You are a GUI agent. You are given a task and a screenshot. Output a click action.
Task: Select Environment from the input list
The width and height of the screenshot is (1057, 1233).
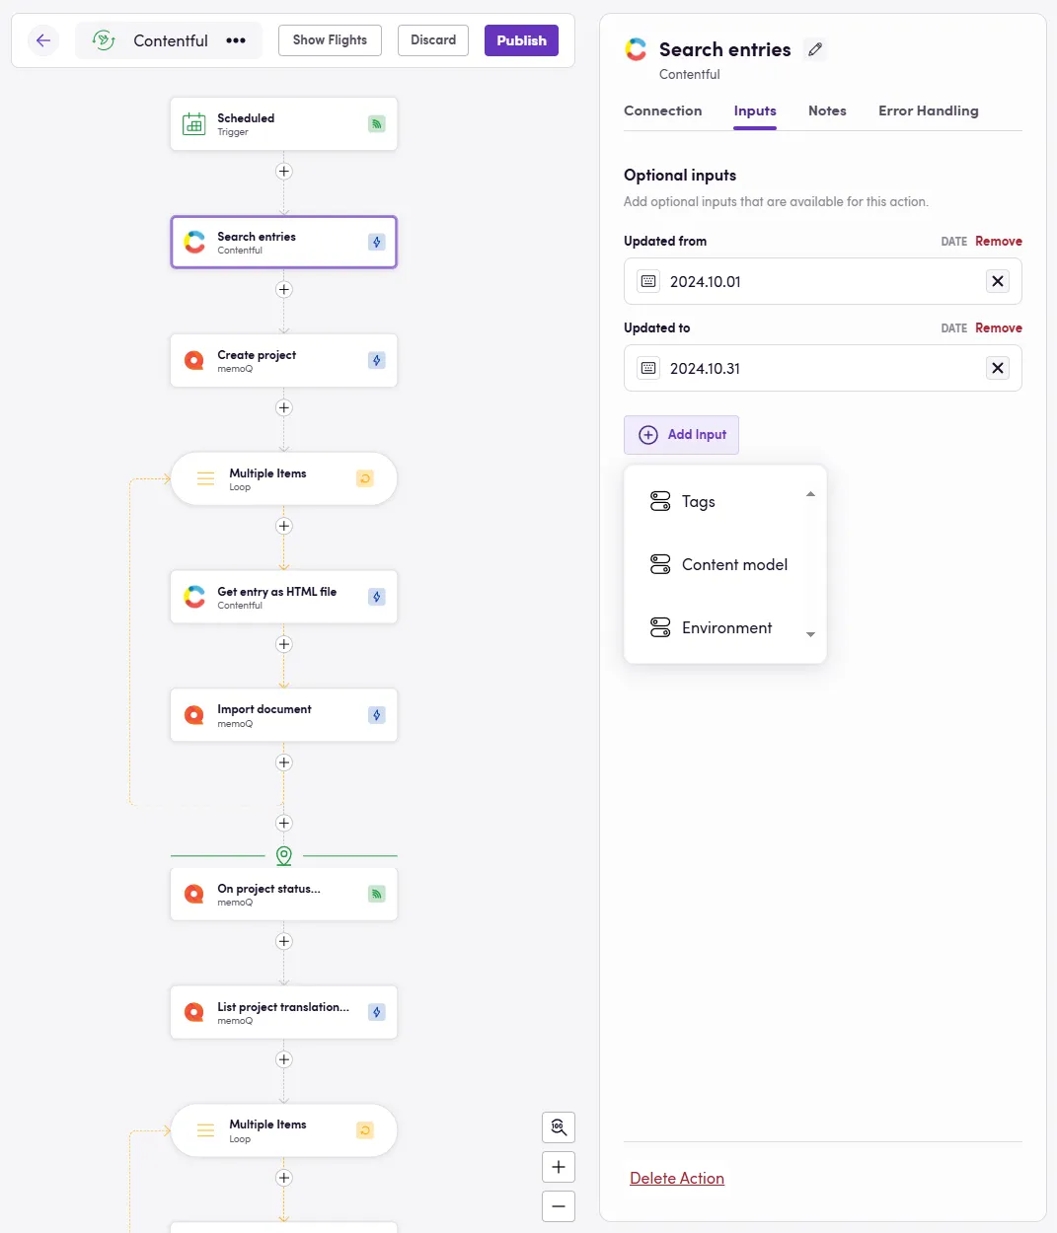pyautogui.click(x=726, y=627)
